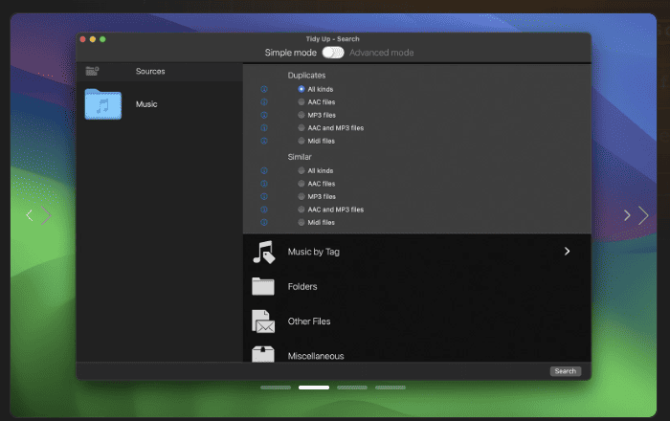
Task: Click the Music by Tag note icon
Action: [x=263, y=252]
